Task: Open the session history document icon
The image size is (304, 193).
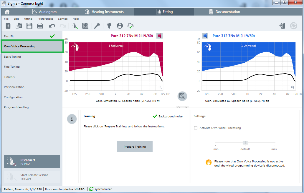Action: [x=19, y=26]
